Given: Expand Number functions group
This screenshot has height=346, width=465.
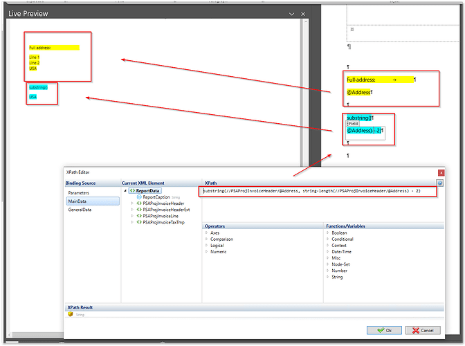Looking at the screenshot, I should point(328,271).
